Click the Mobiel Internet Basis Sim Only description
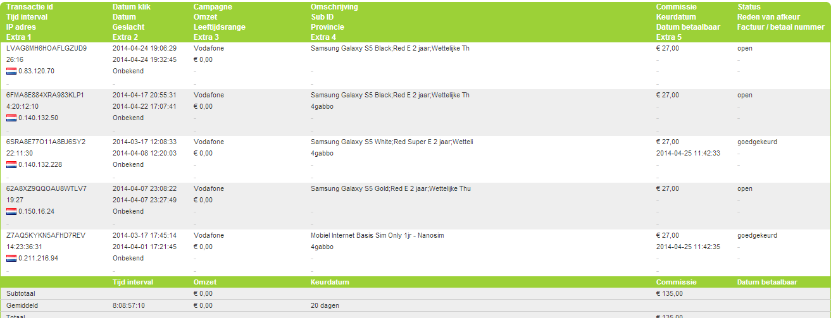 377,235
